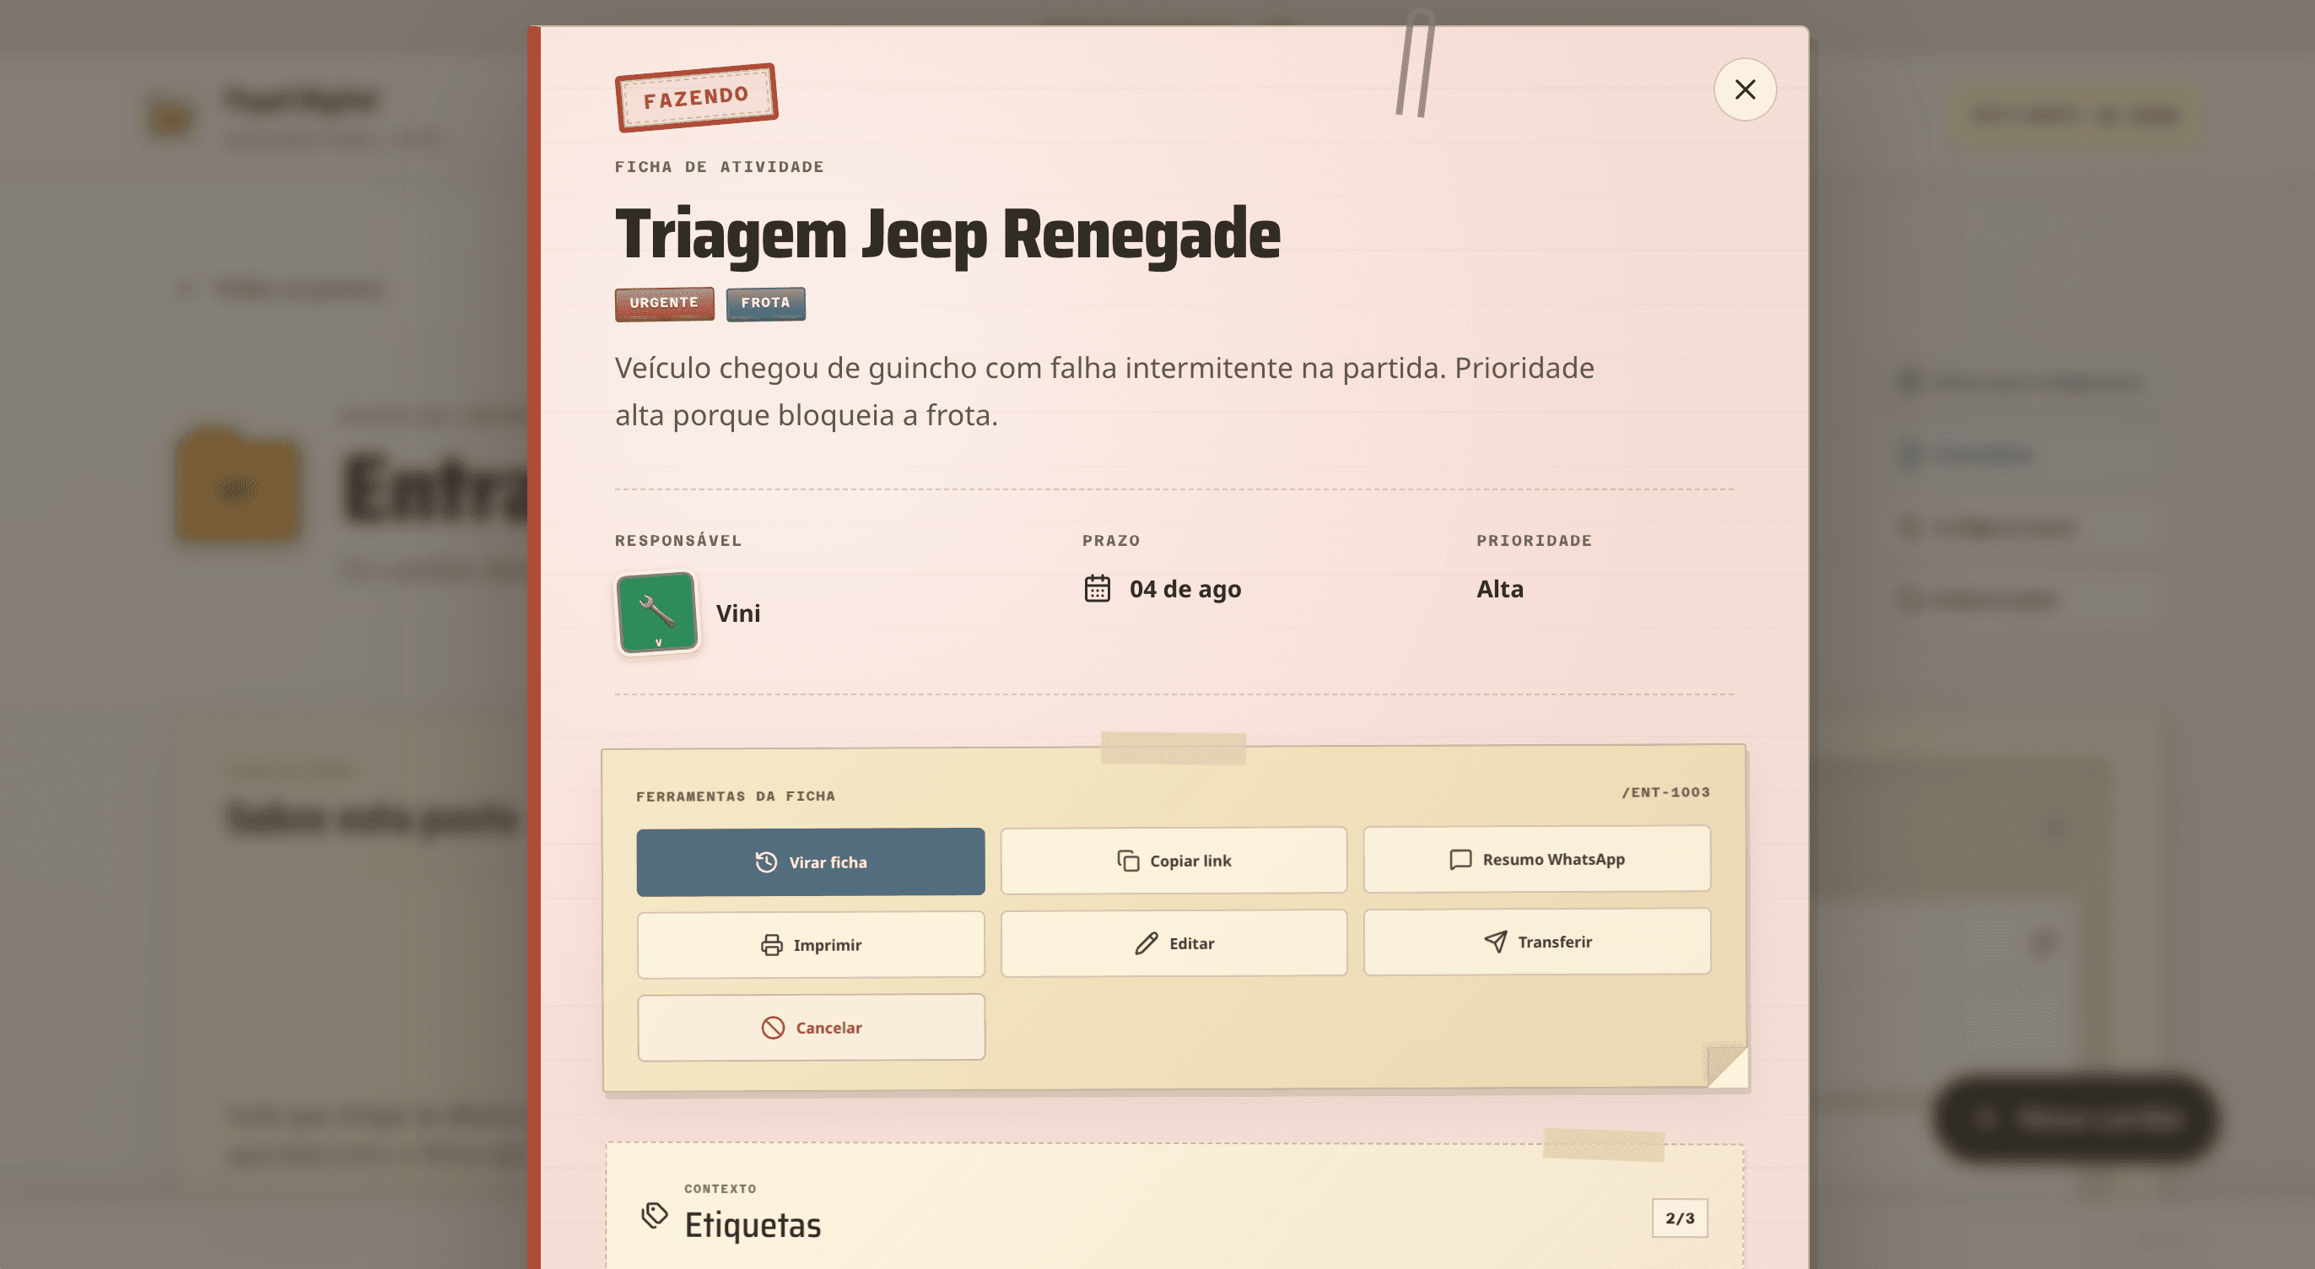Print the card using Imprimir
The height and width of the screenshot is (1269, 2315).
[811, 944]
